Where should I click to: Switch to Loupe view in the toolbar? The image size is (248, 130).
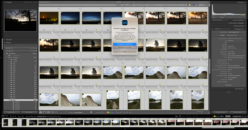pos(44,112)
